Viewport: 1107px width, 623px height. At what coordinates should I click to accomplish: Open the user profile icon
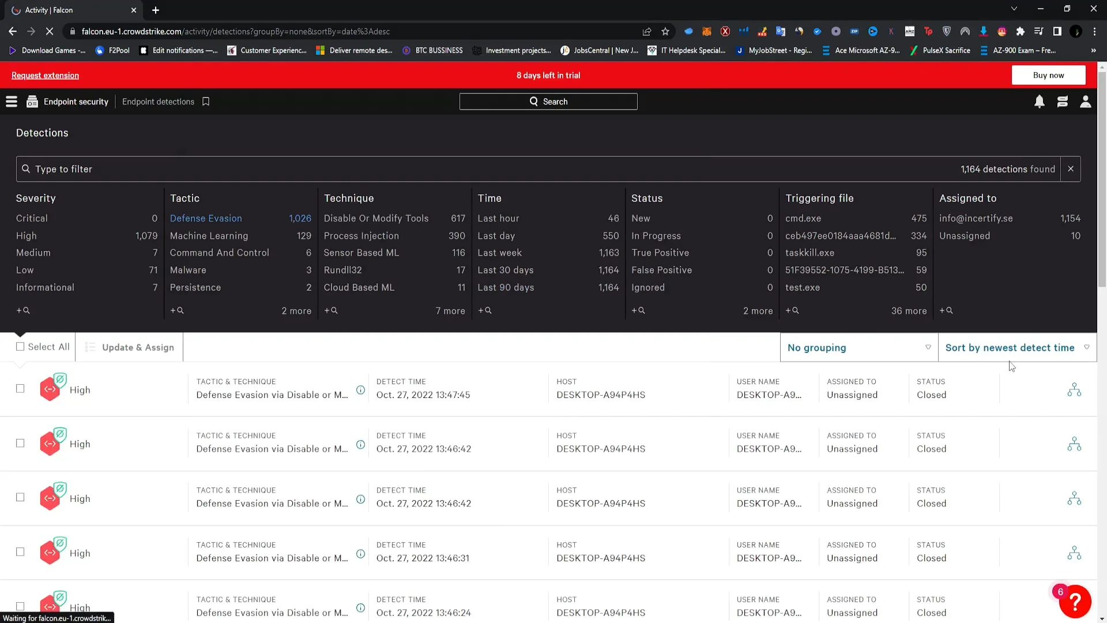click(1086, 102)
